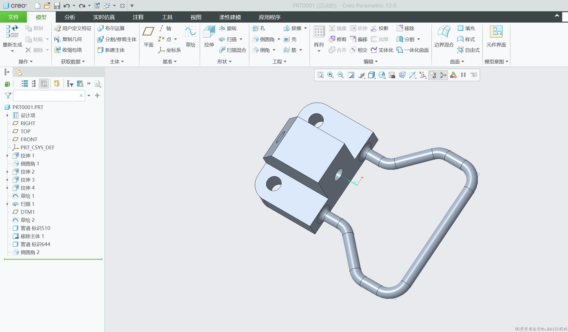This screenshot has width=568, height=332.
Task: Clear the model tree filter with X
Action: point(81,96)
